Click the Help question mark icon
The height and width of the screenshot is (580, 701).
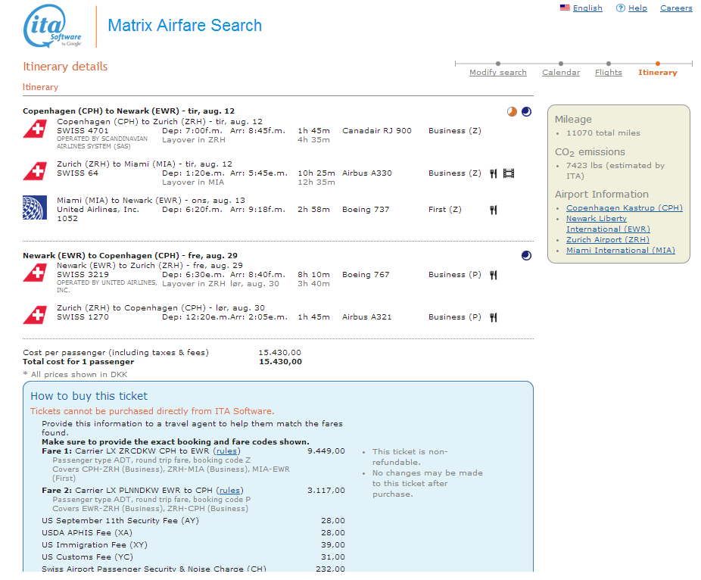621,8
